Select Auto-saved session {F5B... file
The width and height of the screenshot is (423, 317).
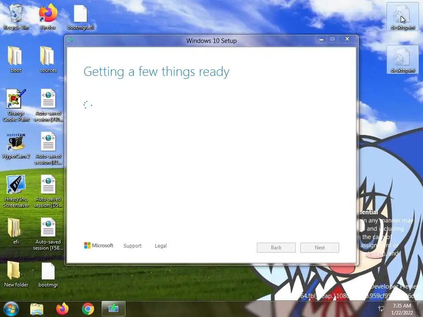pyautogui.click(x=48, y=234)
